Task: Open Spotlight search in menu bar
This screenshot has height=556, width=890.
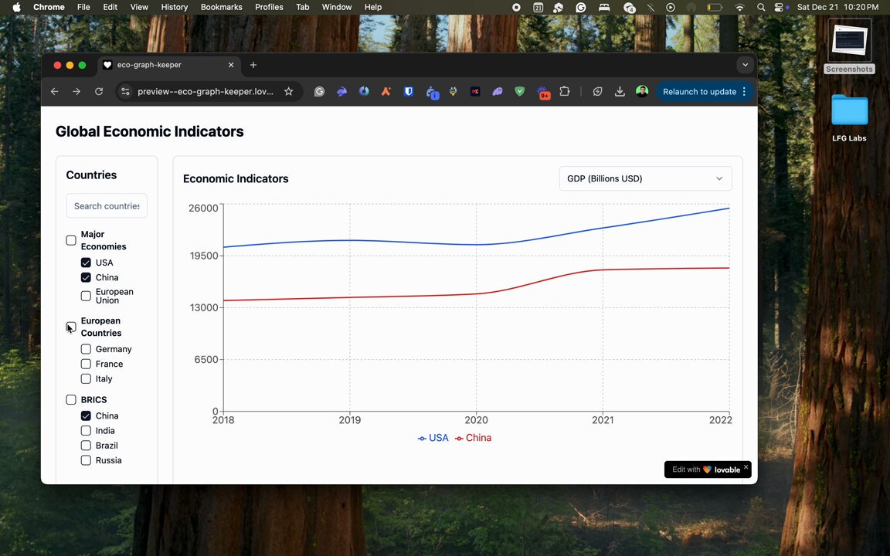Action: (x=760, y=8)
